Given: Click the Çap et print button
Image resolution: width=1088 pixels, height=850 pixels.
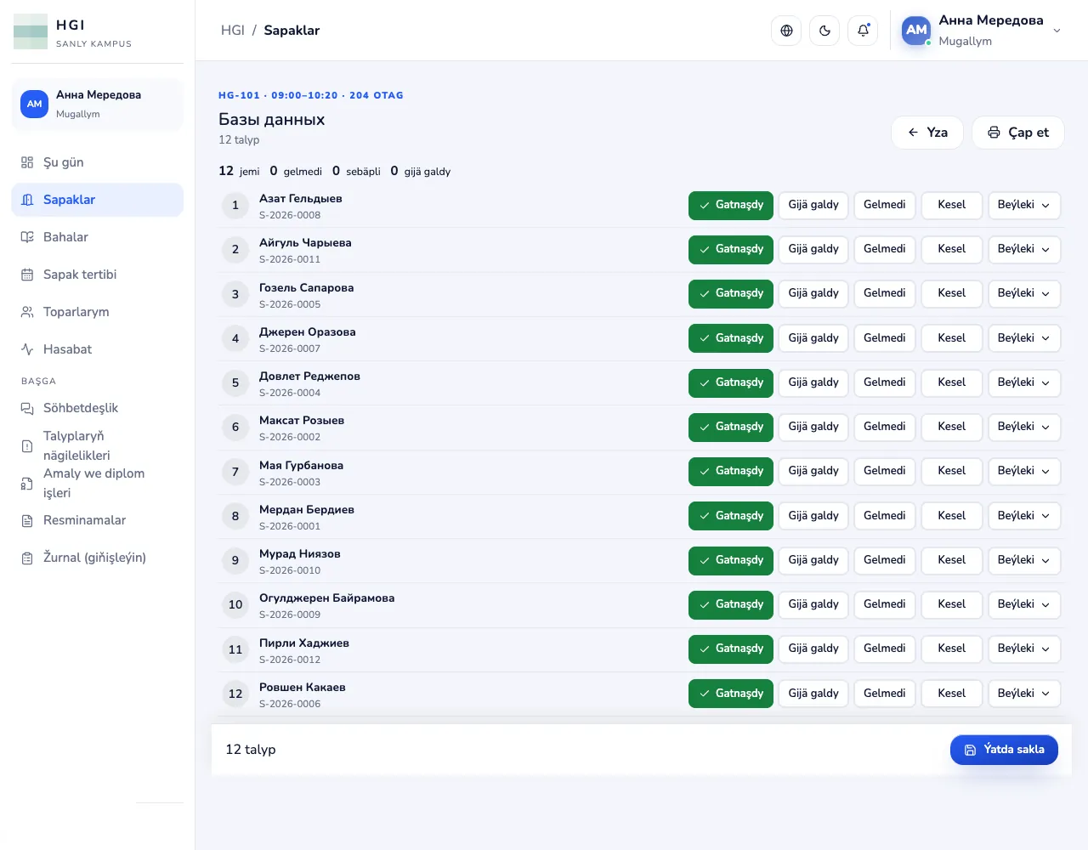Looking at the screenshot, I should pos(1018,133).
